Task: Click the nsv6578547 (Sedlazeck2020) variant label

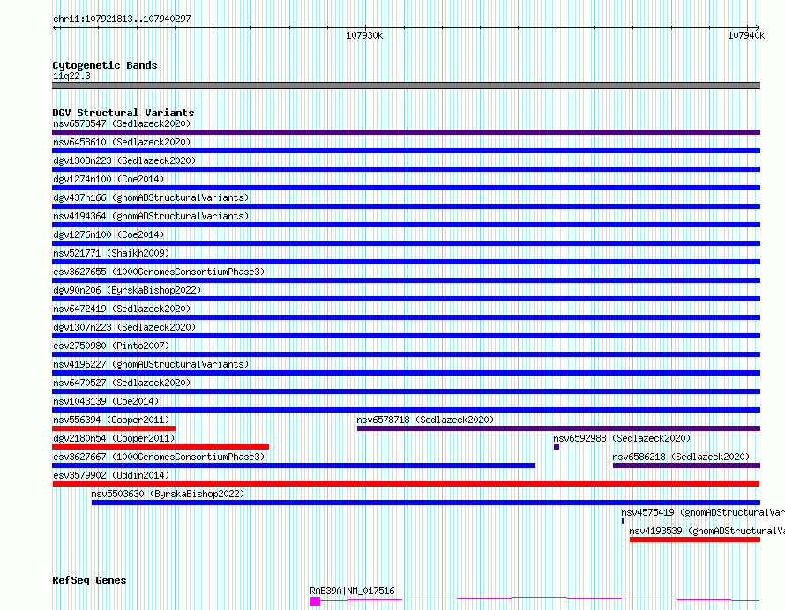Action: tap(121, 123)
